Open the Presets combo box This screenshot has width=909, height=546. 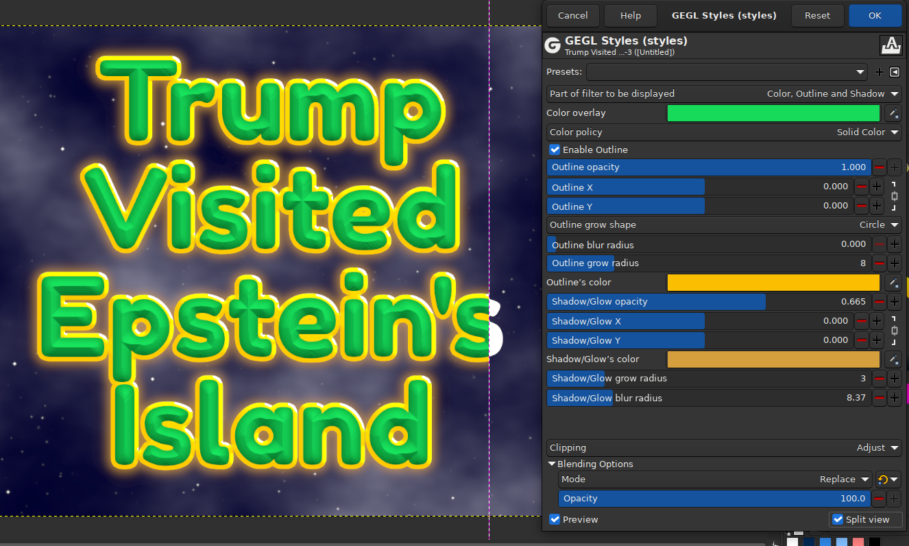coord(727,72)
